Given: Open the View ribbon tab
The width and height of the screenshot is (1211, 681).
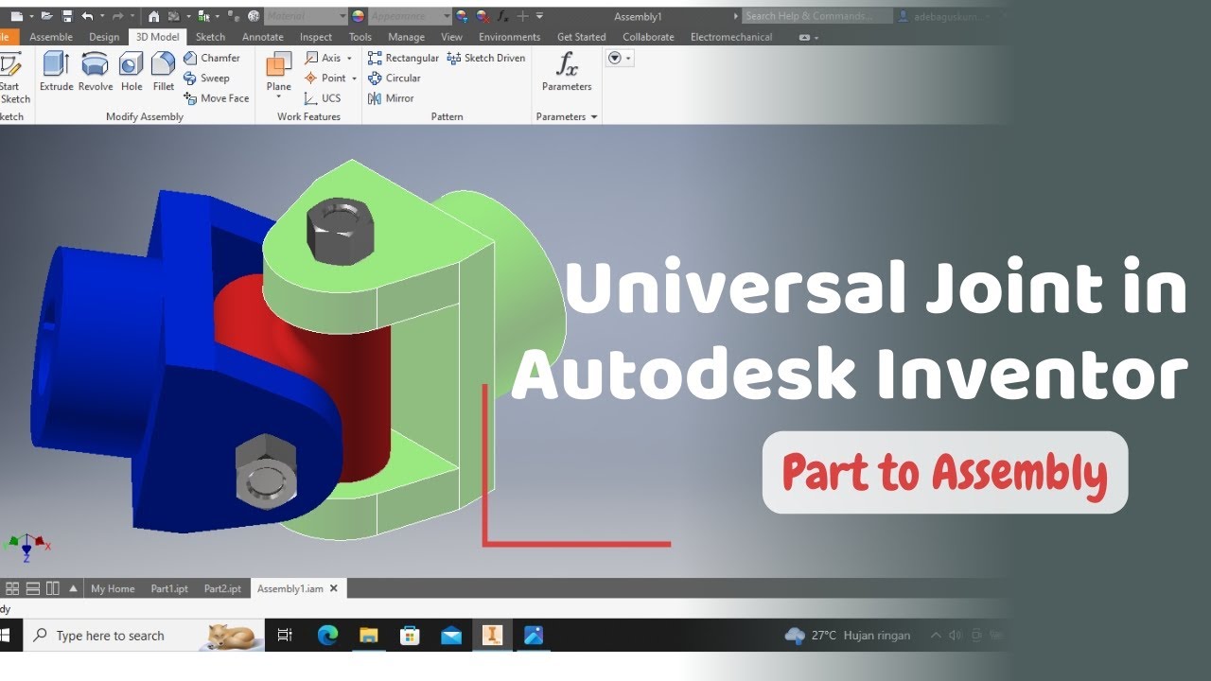Looking at the screenshot, I should click(x=452, y=37).
